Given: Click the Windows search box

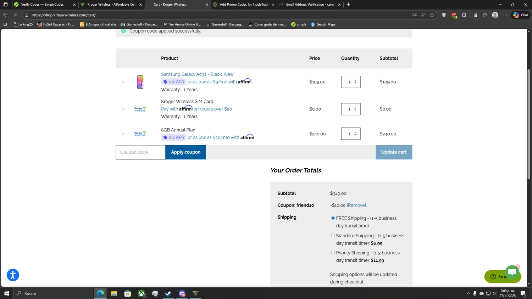Looking at the screenshot, I should [53, 293].
